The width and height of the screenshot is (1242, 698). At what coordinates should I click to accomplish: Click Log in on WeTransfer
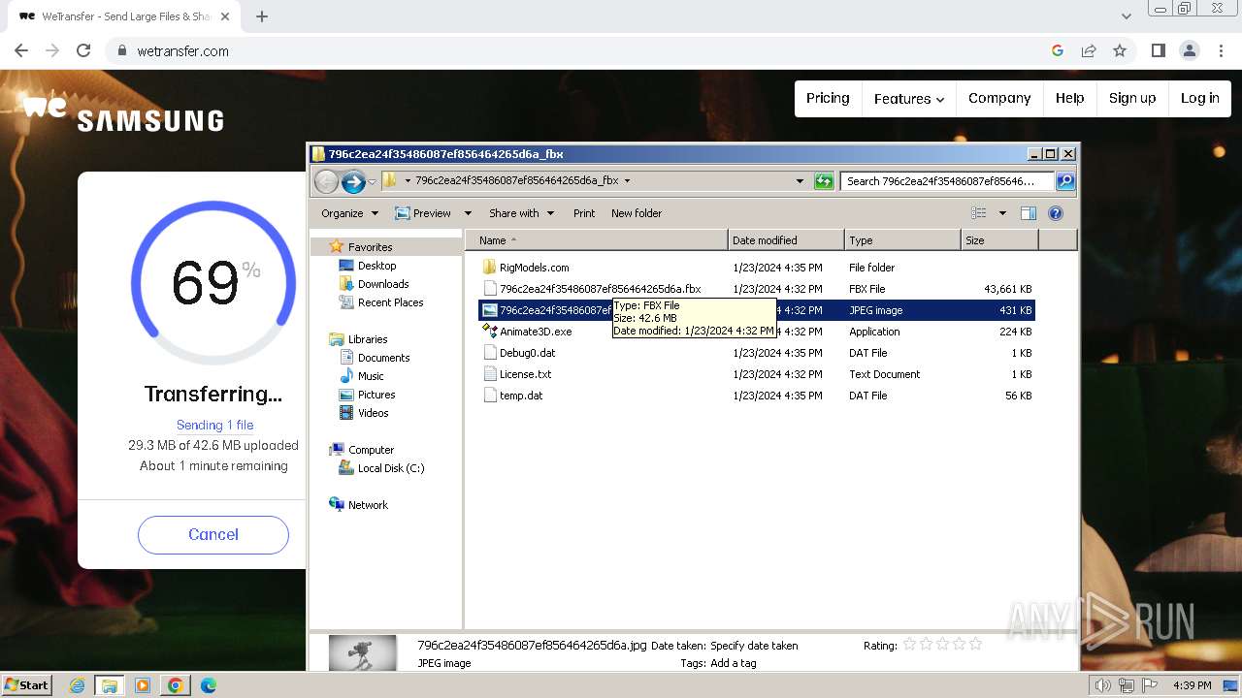tap(1200, 98)
